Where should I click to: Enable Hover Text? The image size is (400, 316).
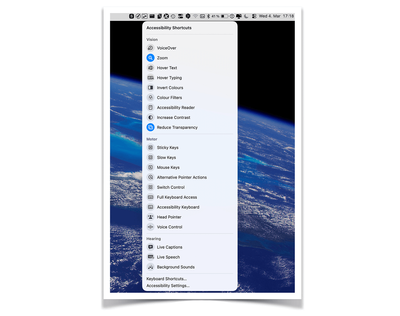[190, 68]
